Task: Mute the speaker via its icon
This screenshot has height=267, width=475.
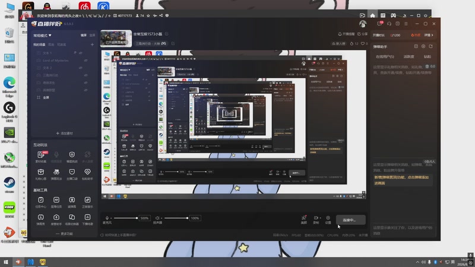Action: (157, 218)
